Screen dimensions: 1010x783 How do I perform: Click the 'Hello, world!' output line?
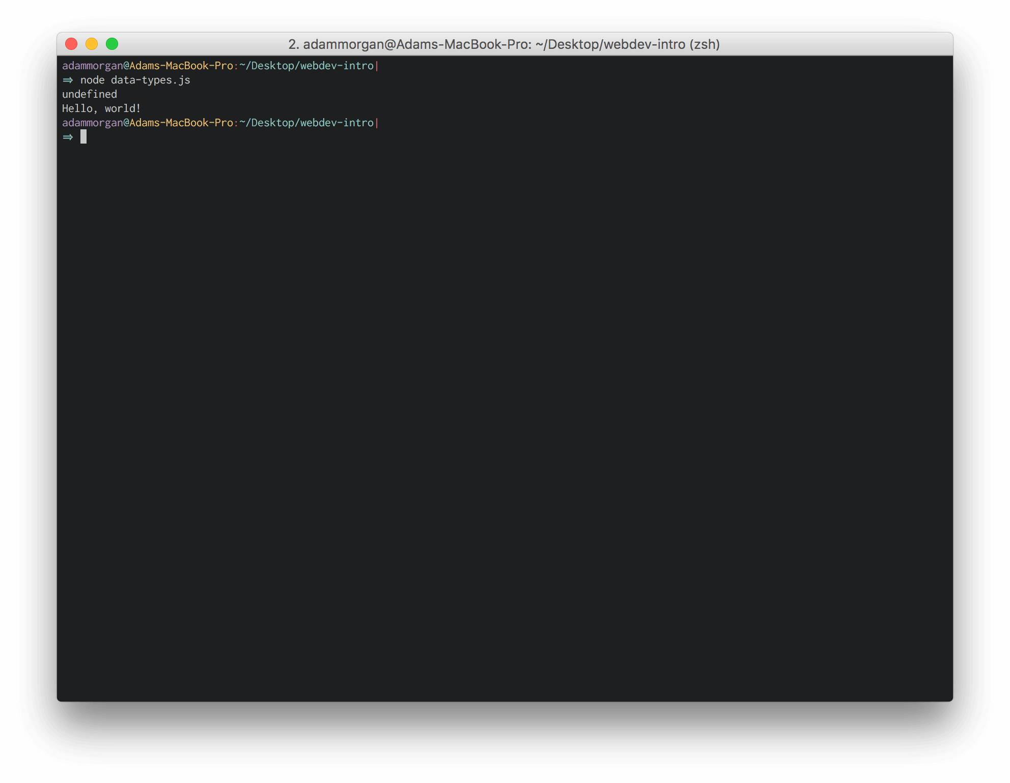(101, 108)
